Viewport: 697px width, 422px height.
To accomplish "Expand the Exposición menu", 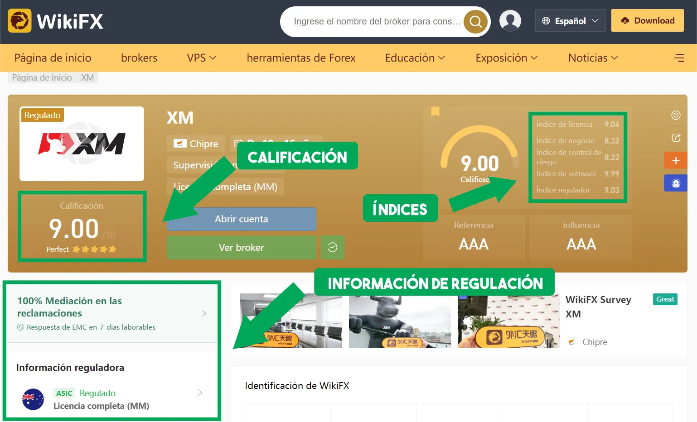I will [x=506, y=58].
